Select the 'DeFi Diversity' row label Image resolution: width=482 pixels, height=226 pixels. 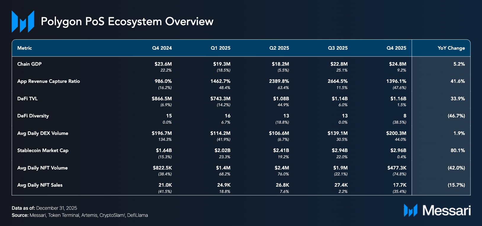click(x=33, y=116)
